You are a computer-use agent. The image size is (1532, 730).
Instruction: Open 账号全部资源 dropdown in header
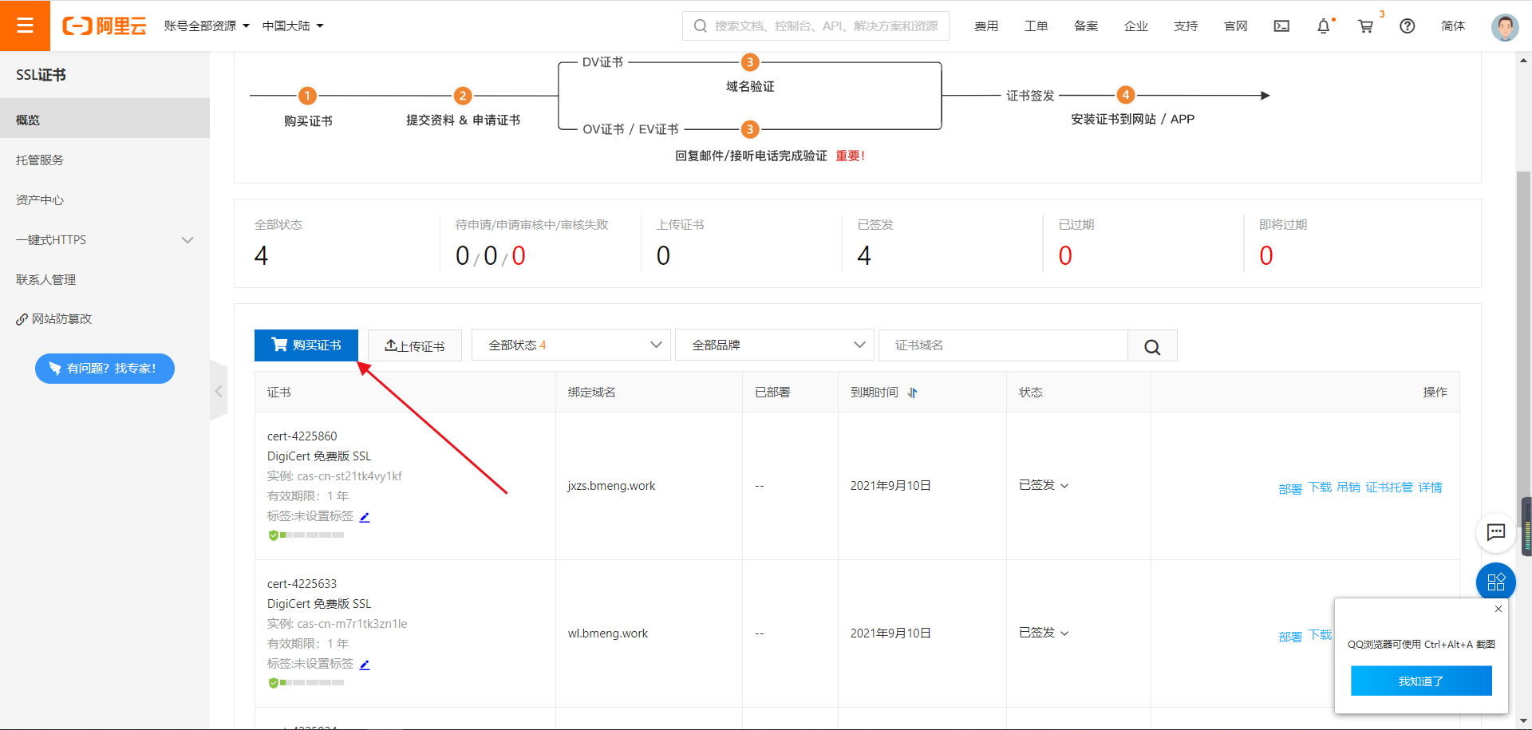[x=207, y=26]
